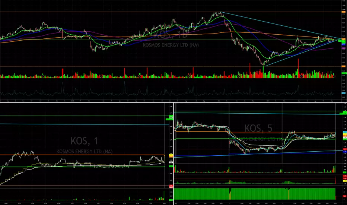Open the earliest event marker on the daily volume bars

point(43,76)
